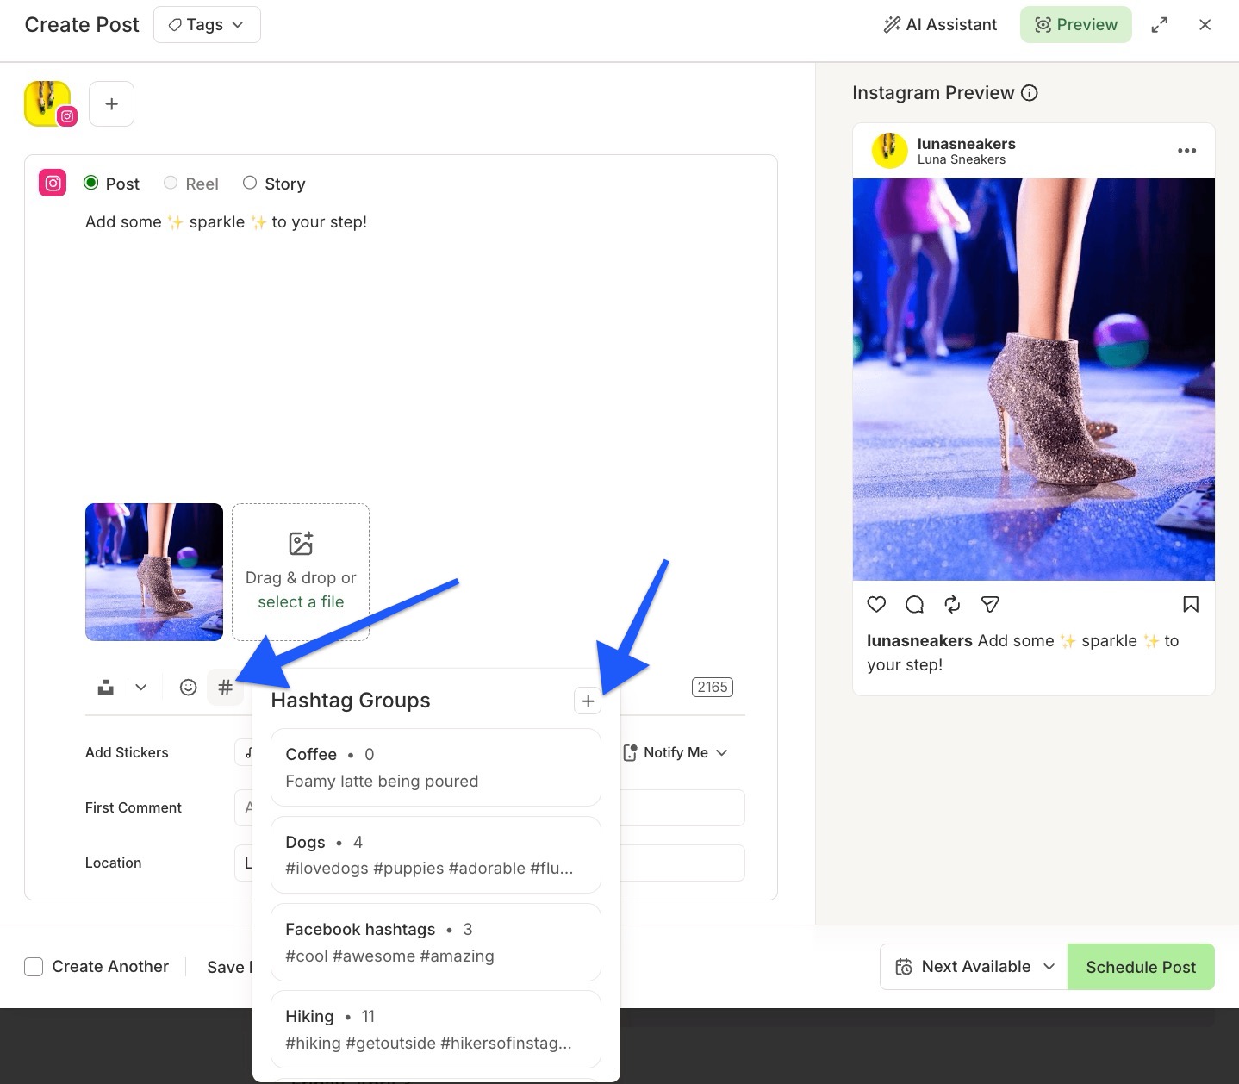Click the Instagram Preview heading text

[x=933, y=93]
